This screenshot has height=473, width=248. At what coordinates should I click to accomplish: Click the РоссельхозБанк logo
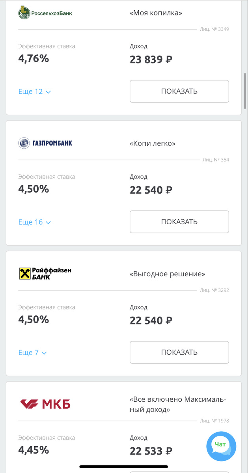[45, 12]
